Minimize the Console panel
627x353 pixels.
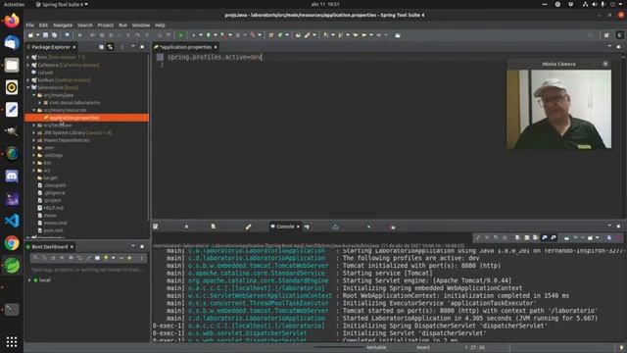(x=609, y=227)
